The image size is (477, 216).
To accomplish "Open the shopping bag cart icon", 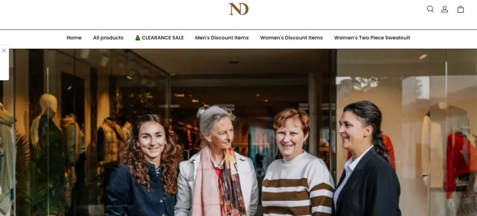I will [461, 9].
